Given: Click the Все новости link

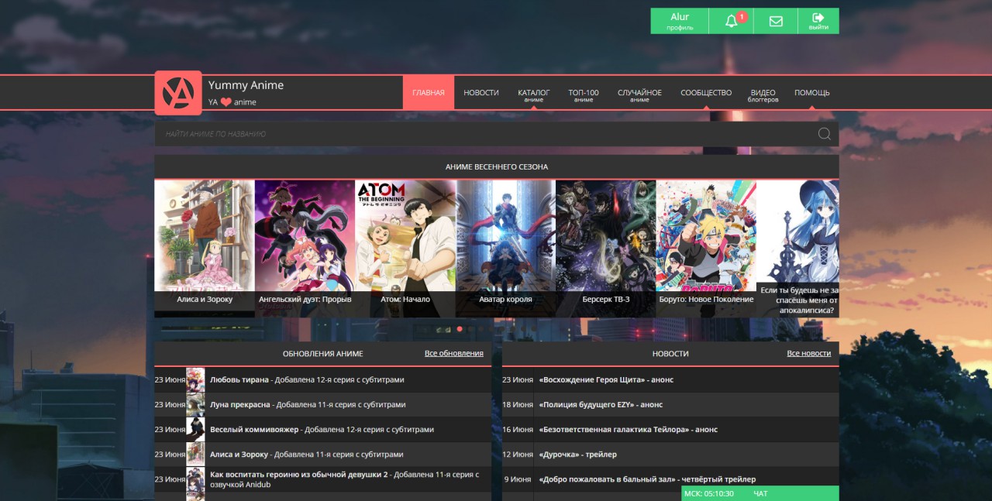Looking at the screenshot, I should (809, 353).
